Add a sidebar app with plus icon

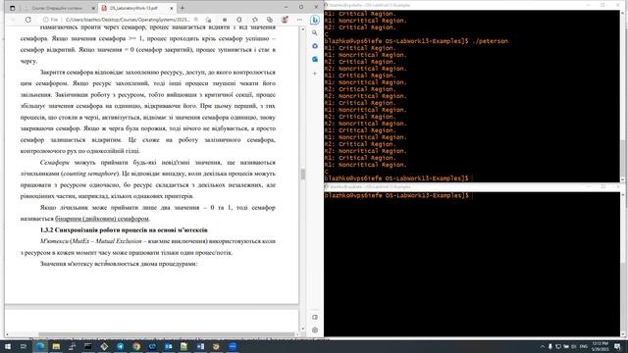pyautogui.click(x=315, y=74)
